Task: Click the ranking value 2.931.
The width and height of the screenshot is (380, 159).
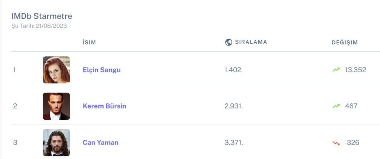Action: [x=233, y=106]
